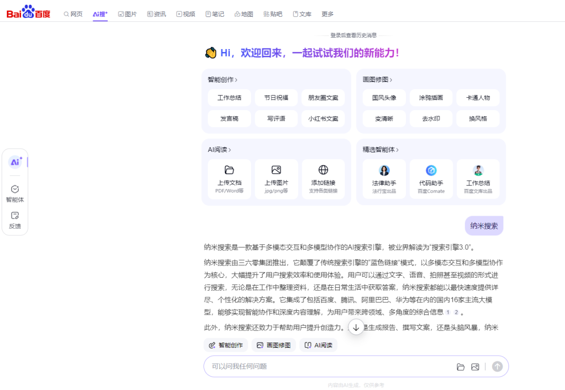565x390 pixels.
Task: Select the 换风格 option
Action: pyautogui.click(x=478, y=119)
